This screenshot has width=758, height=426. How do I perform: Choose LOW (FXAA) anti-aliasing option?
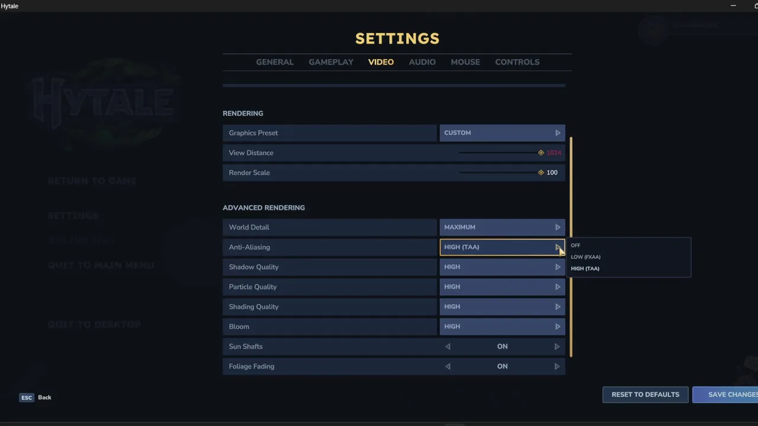coord(586,257)
